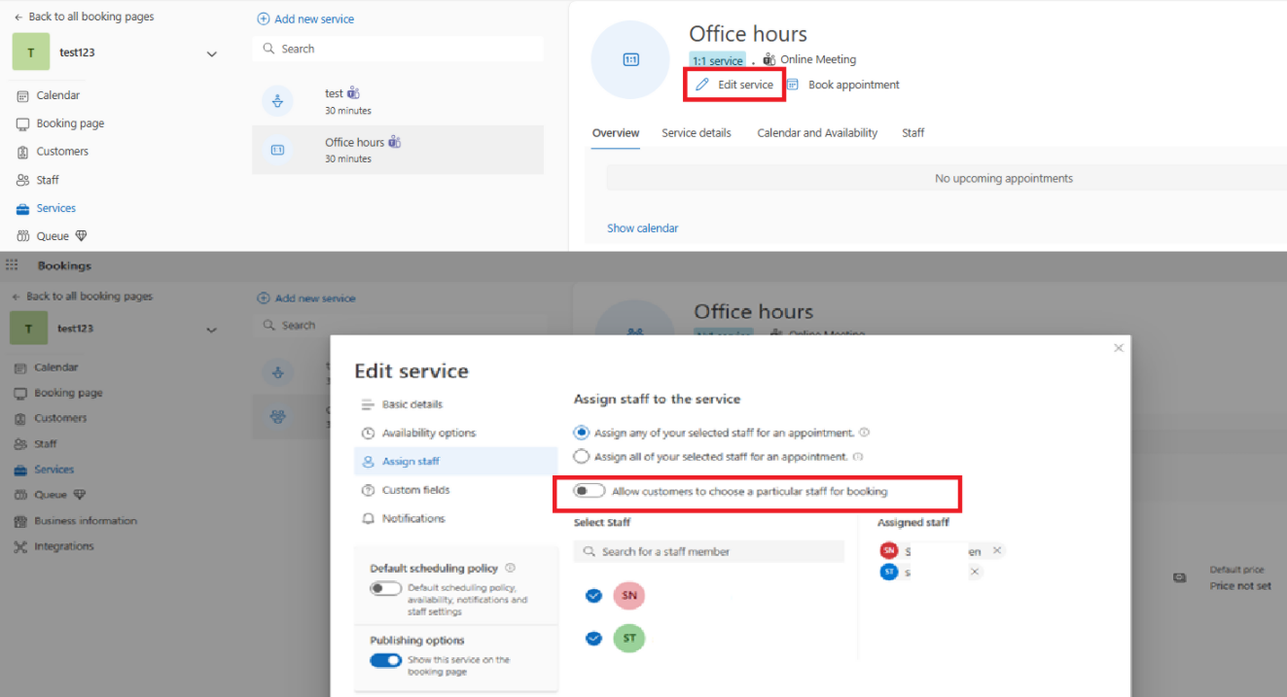Click the 'Bookings' app title
Screen dimensions: 1287x697
(x=64, y=265)
